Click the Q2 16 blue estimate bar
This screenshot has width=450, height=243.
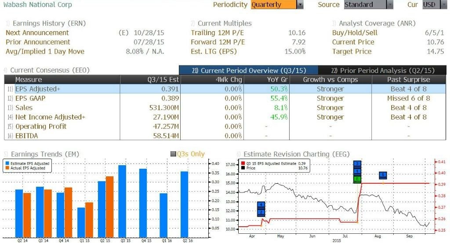tap(184, 204)
